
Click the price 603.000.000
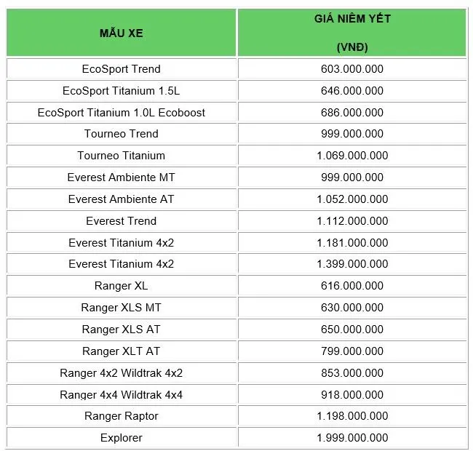[352, 69]
